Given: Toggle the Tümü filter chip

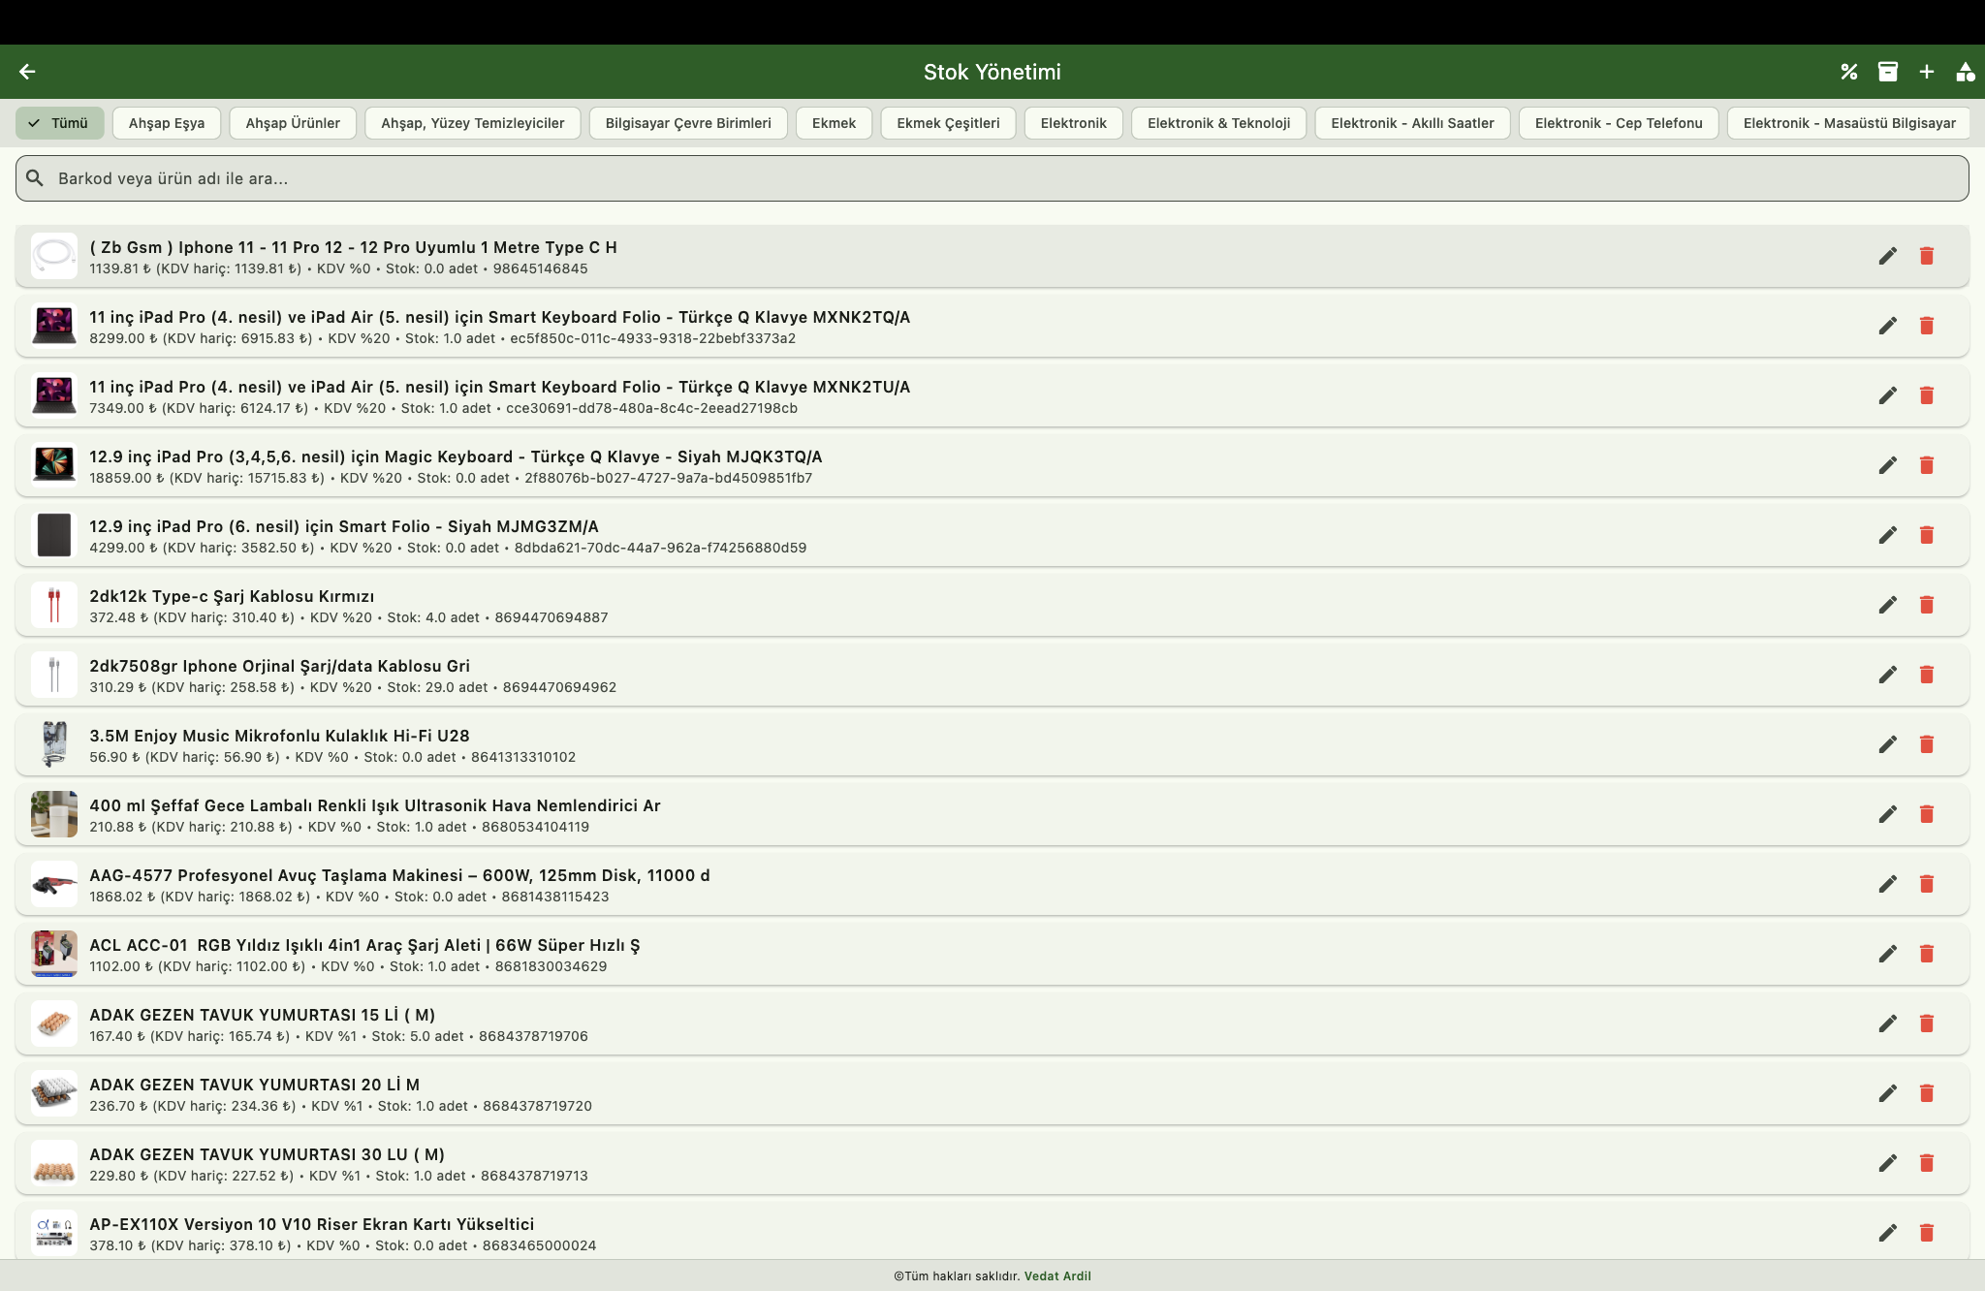Looking at the screenshot, I should pyautogui.click(x=59, y=123).
